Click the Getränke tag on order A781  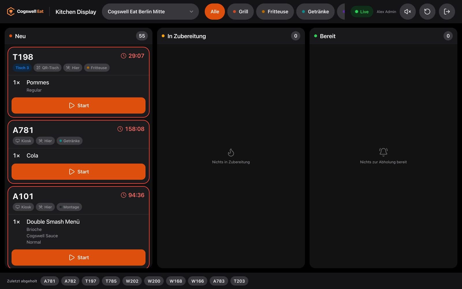(x=69, y=141)
